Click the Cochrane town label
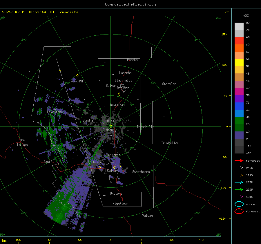 pyautogui.click(x=95, y=162)
